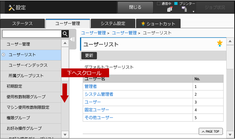Select ユーザーインデックス in side menu
This screenshot has height=139, width=235.
tap(31, 65)
